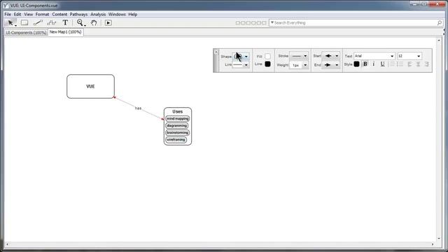The height and width of the screenshot is (252, 448).
Task: Open the Help menu
Action: (x=133, y=14)
